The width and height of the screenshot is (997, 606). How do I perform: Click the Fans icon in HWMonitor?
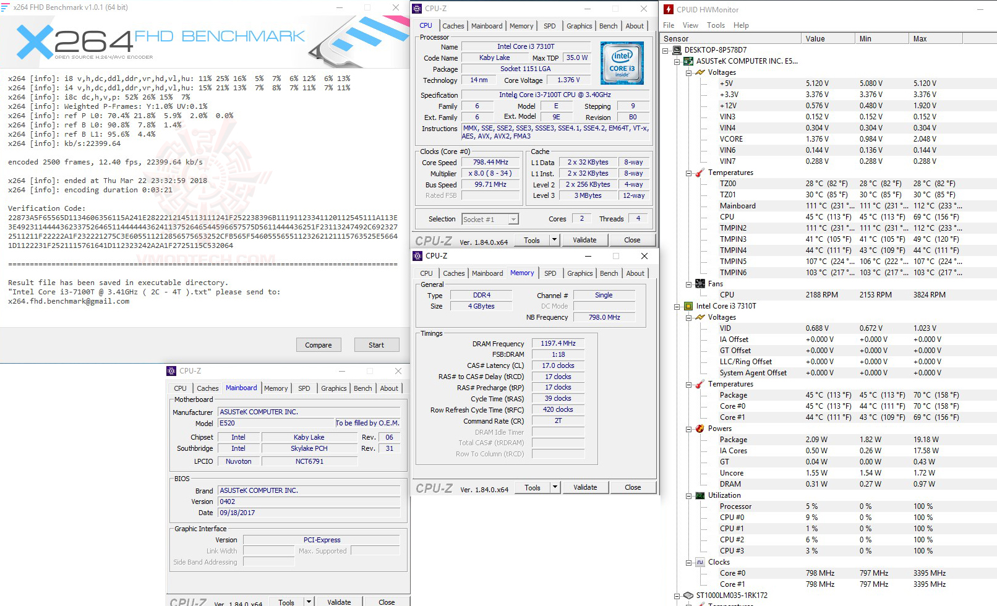(x=700, y=284)
